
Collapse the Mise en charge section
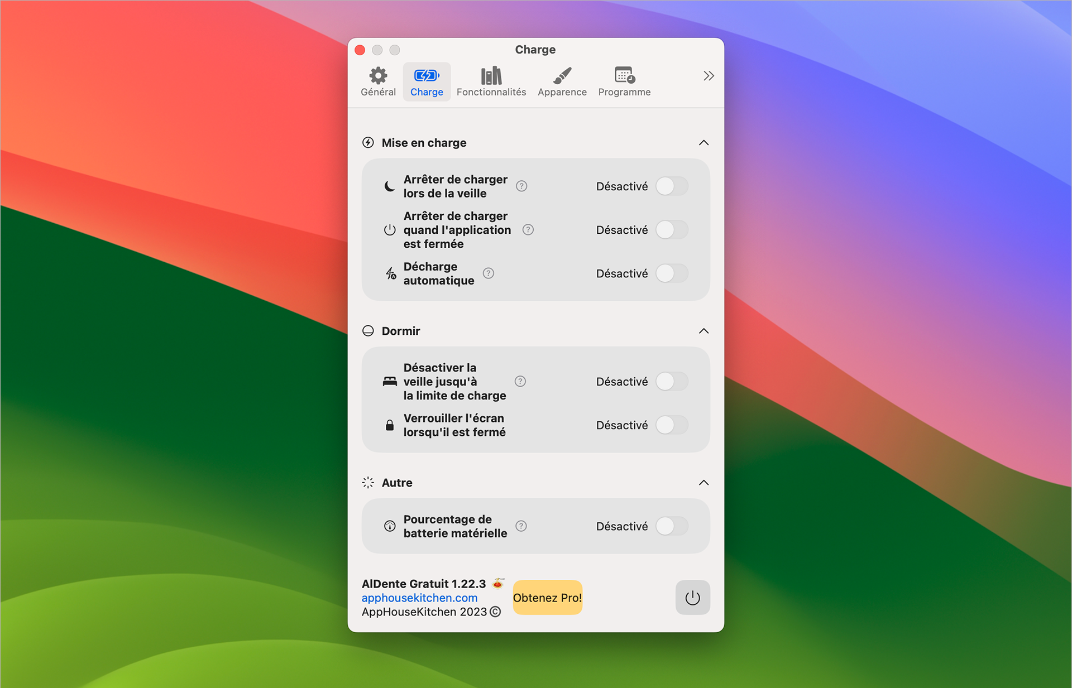[x=703, y=143]
